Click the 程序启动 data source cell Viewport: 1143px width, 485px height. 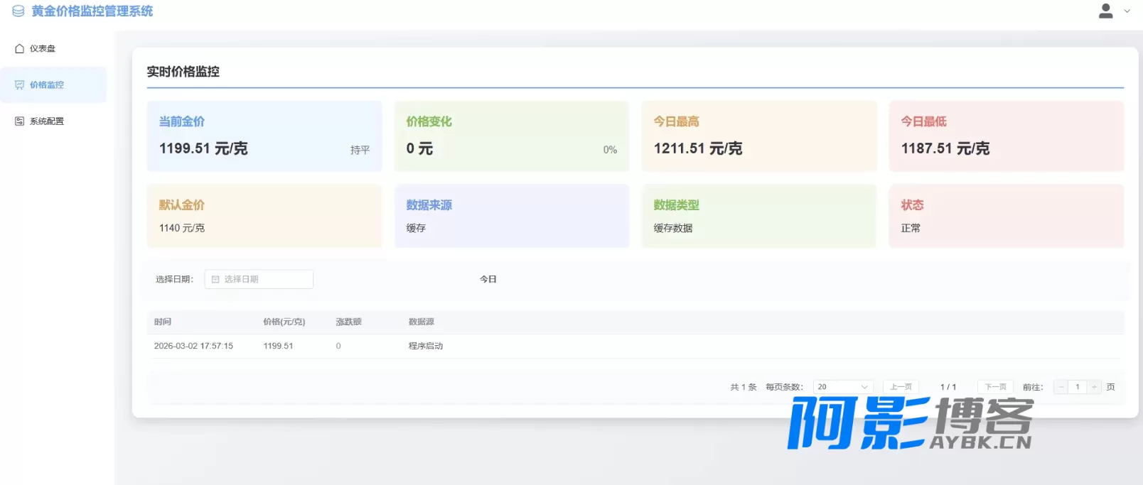(x=426, y=346)
